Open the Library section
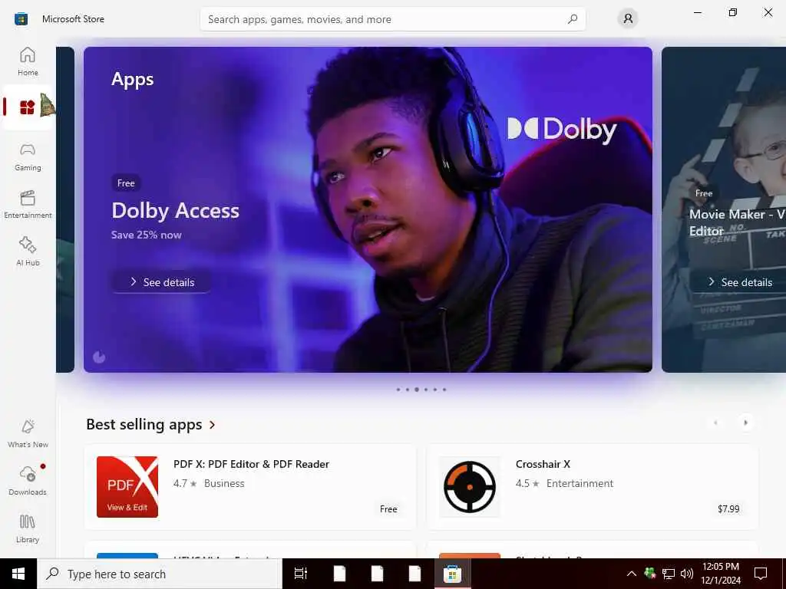This screenshot has height=589, width=786. click(28, 529)
